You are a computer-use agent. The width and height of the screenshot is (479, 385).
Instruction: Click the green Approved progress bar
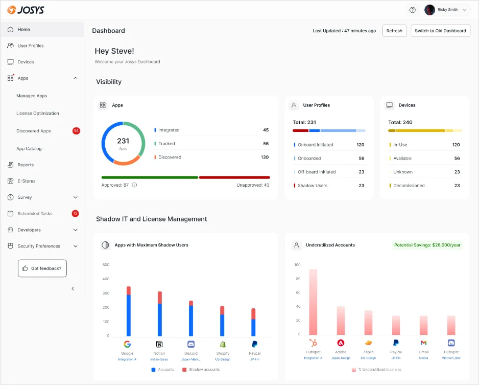[x=150, y=177]
